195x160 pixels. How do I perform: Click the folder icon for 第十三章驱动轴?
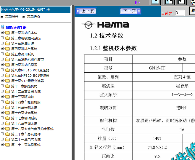(7, 97)
